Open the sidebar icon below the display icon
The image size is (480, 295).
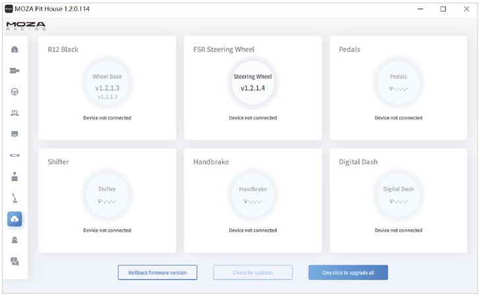click(x=15, y=155)
